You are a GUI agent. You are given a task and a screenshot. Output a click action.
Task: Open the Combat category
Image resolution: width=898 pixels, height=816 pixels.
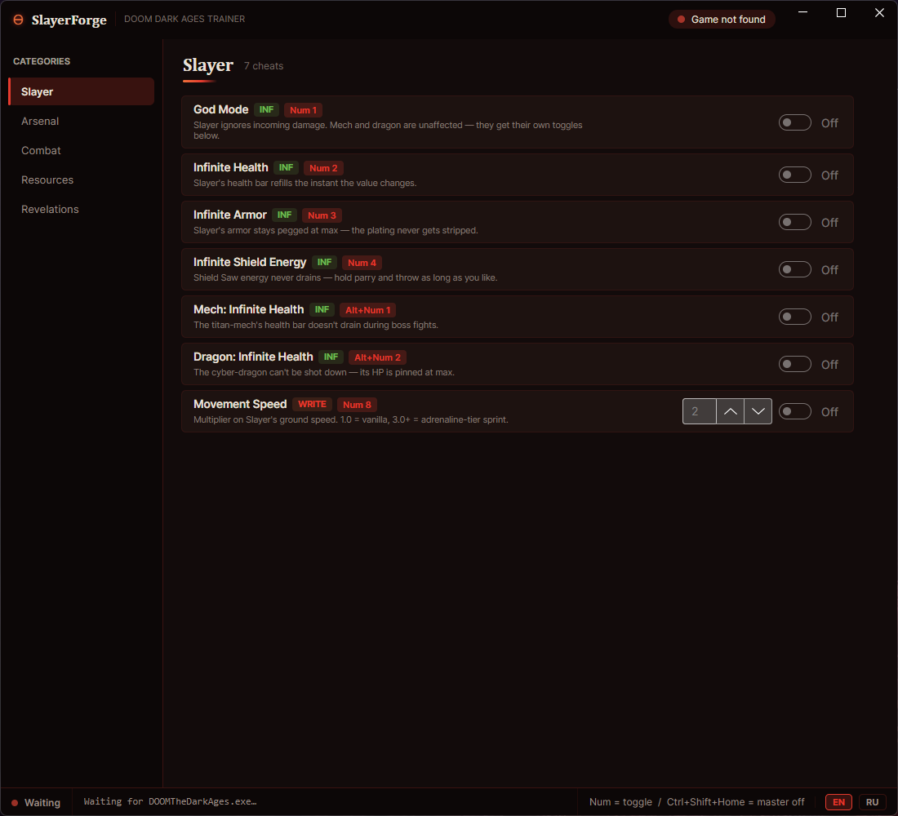tap(82, 151)
